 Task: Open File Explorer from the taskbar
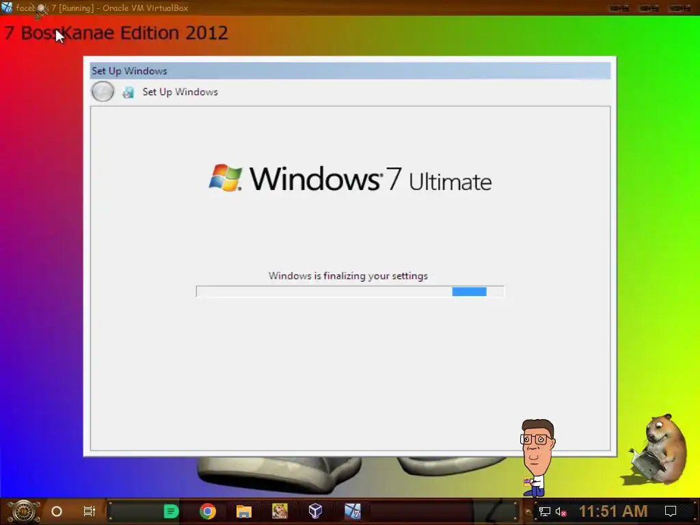click(x=244, y=511)
